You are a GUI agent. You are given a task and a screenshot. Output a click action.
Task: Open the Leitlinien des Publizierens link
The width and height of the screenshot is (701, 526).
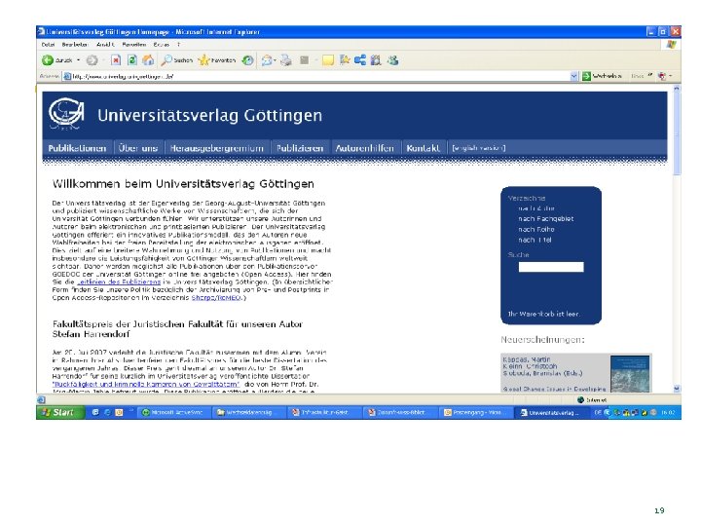(x=119, y=282)
